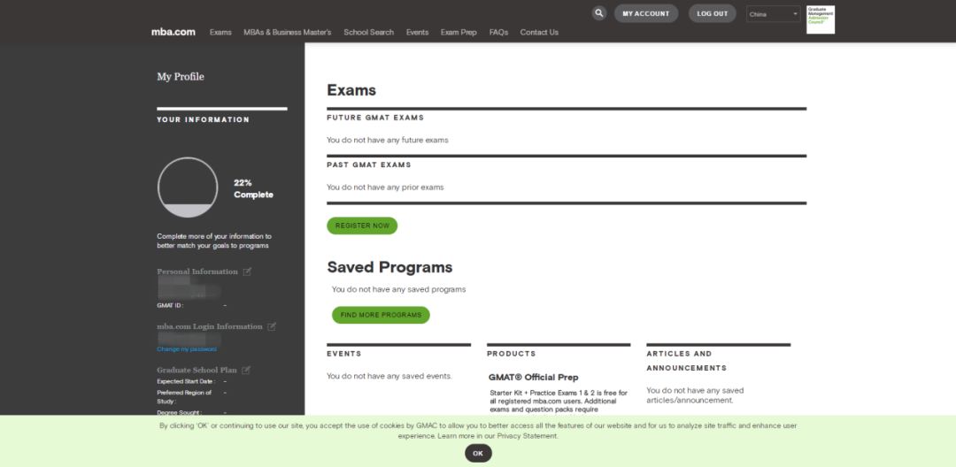Accept cookies with the OK button

click(x=478, y=453)
